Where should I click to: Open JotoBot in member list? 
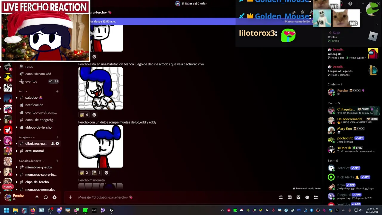point(353,168)
